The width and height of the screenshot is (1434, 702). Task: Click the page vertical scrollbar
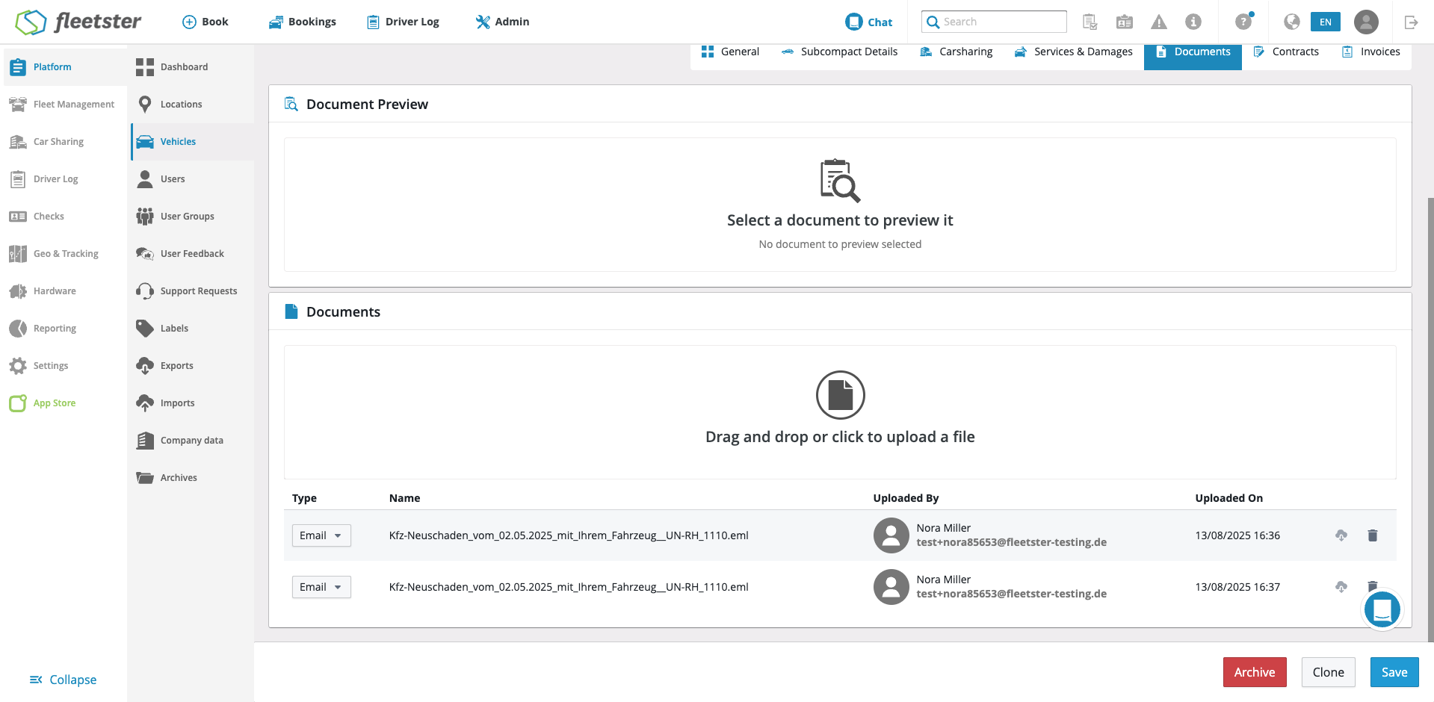click(1430, 418)
